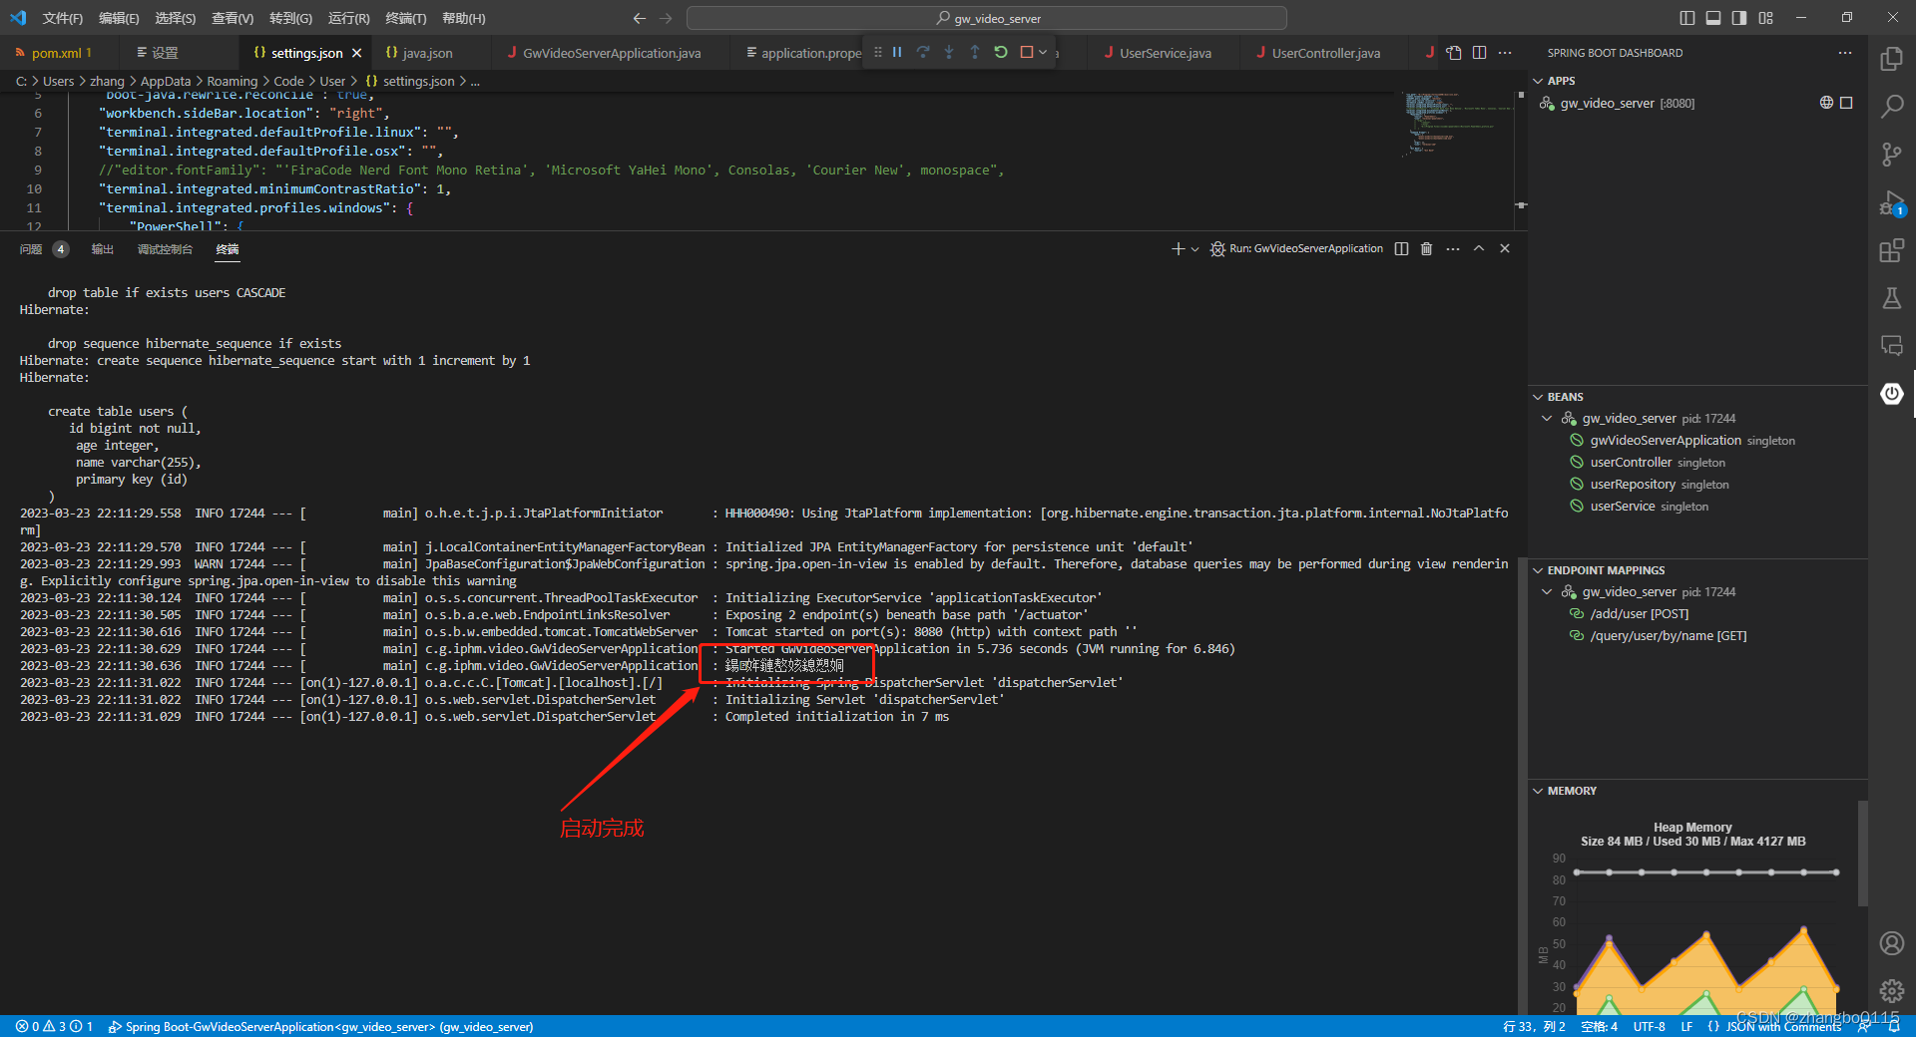Screen dimensions: 1916x1037
Task: Click the debug Step Over icon
Action: click(922, 52)
